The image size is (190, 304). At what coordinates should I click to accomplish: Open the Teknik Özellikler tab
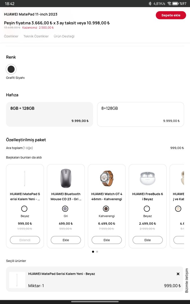tap(36, 36)
